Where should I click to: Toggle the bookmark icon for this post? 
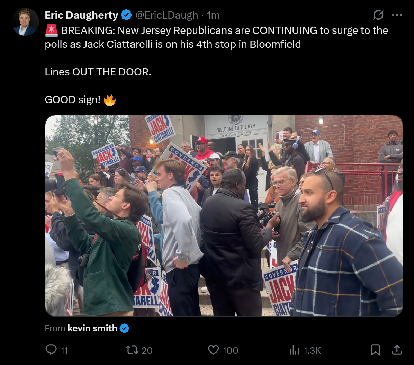click(x=376, y=350)
